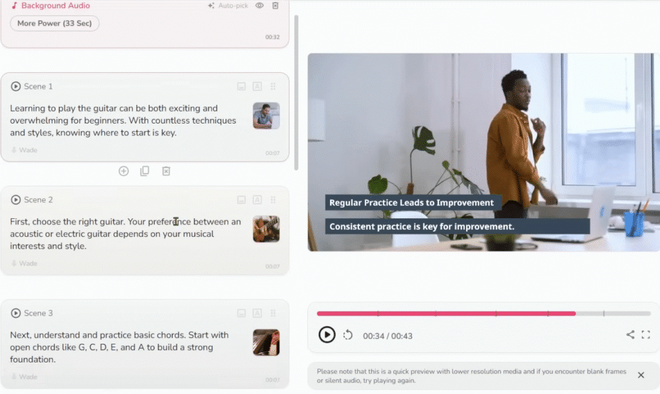Click Auto-pick for background audio

[x=228, y=5]
